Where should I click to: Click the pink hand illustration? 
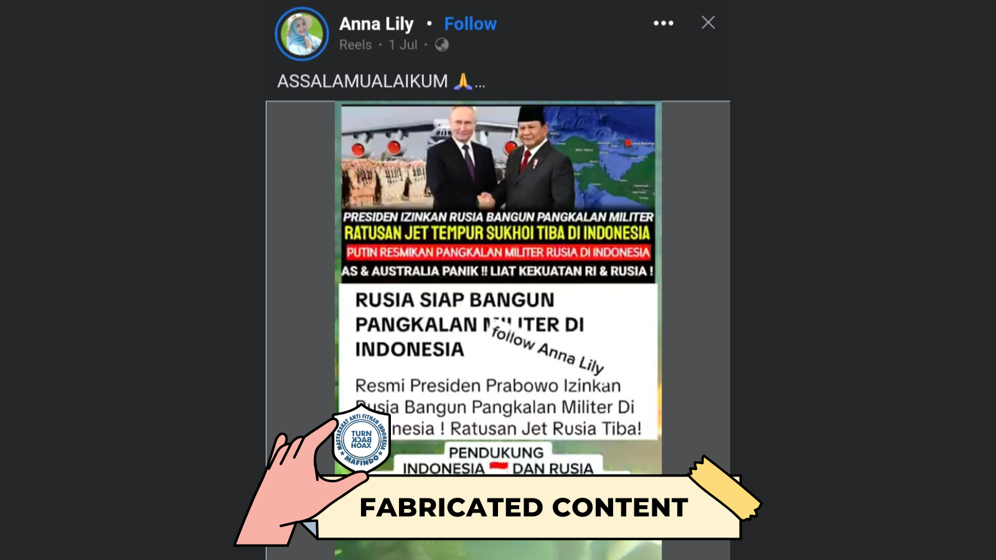pyautogui.click(x=293, y=485)
